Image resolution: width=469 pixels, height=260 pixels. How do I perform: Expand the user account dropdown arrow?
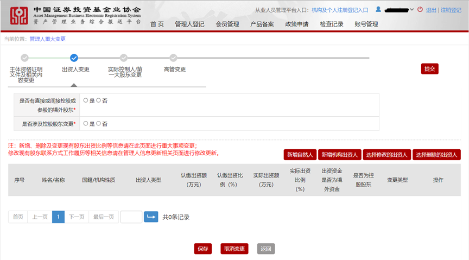point(412,10)
